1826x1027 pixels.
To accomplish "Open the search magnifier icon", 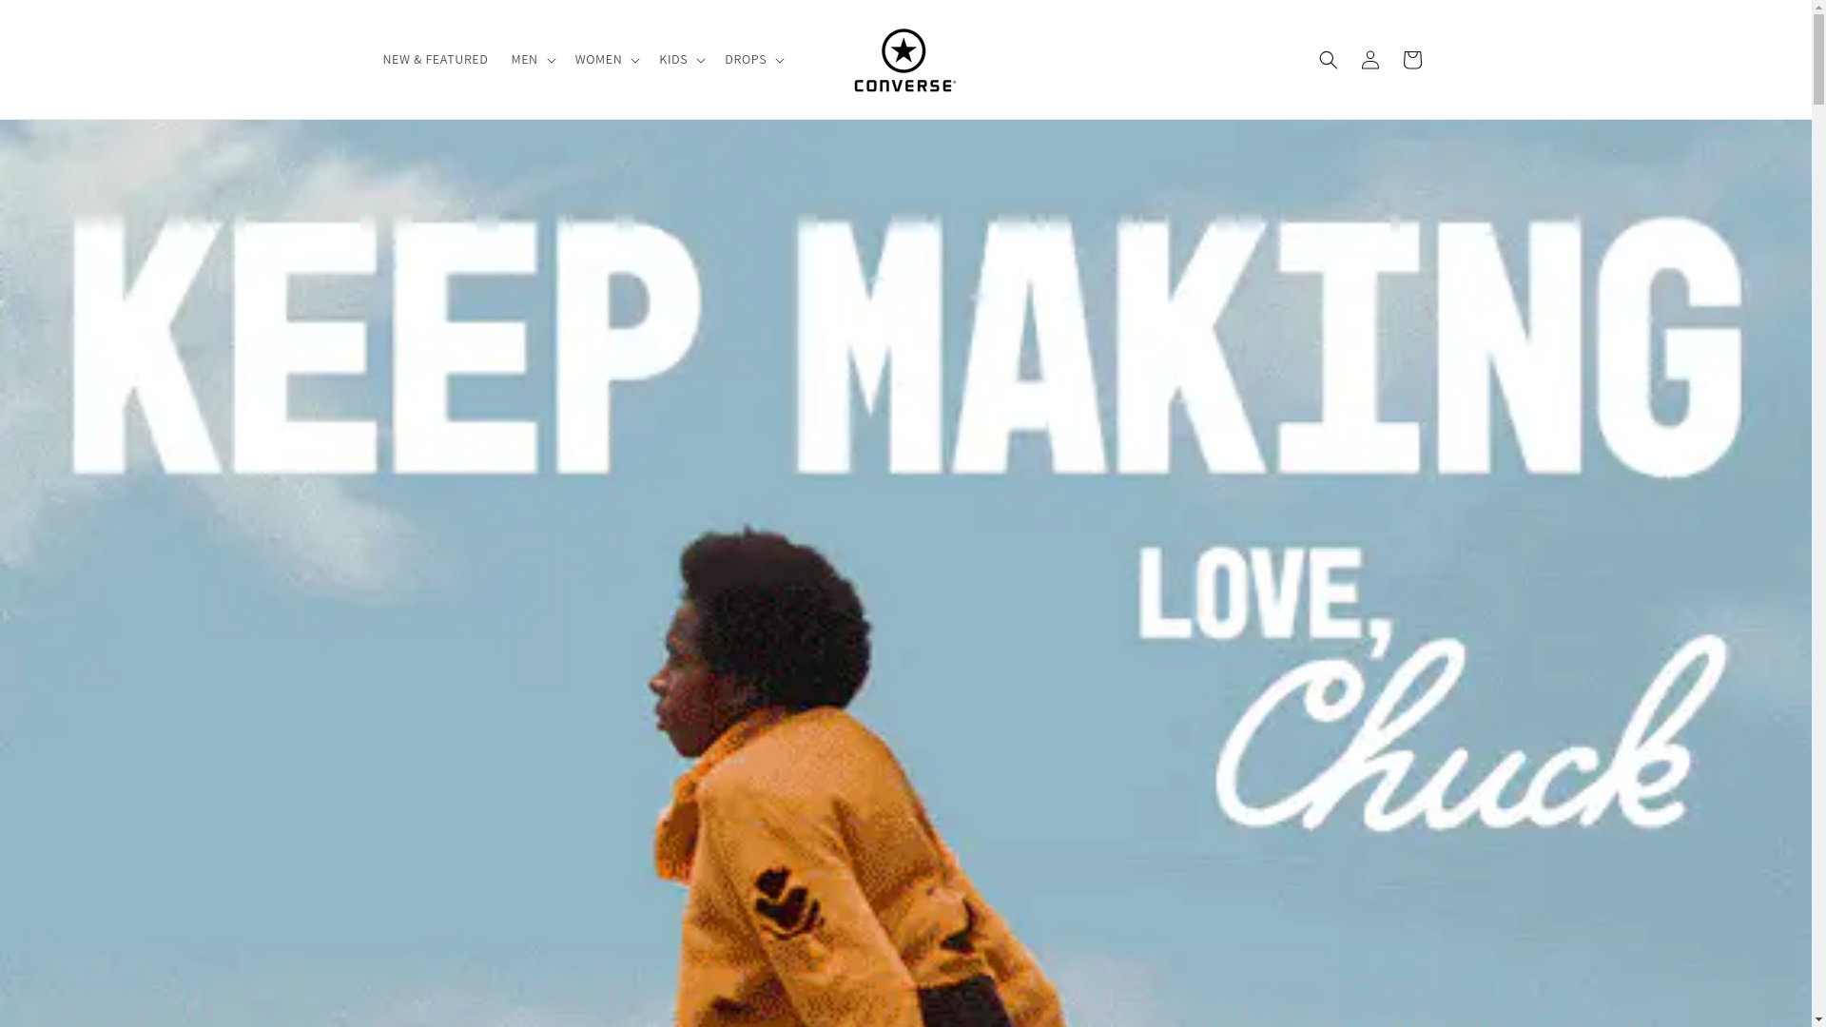I will tap(1328, 60).
